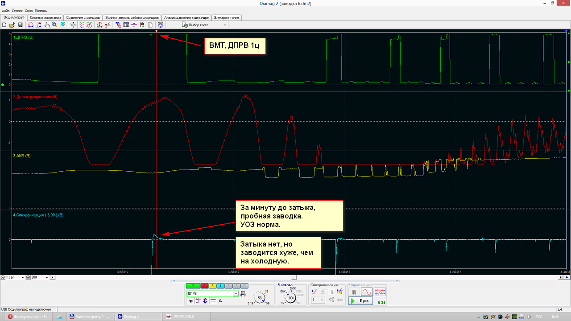Switch to the Система зажигания tab
Screen dimensions: 571x321
[46, 18]
